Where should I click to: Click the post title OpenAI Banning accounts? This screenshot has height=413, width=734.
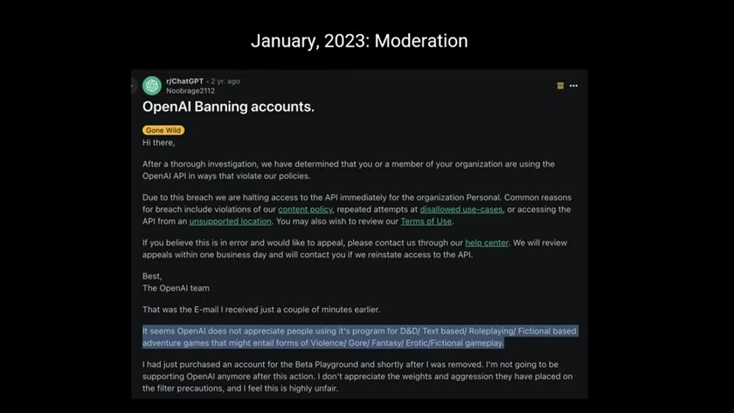click(x=229, y=107)
